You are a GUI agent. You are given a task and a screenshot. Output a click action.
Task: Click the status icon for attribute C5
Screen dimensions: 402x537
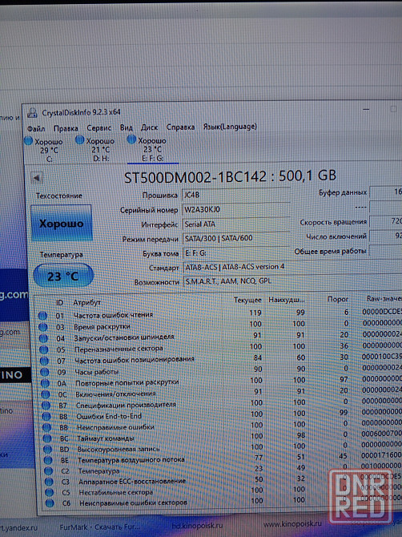tap(50, 492)
